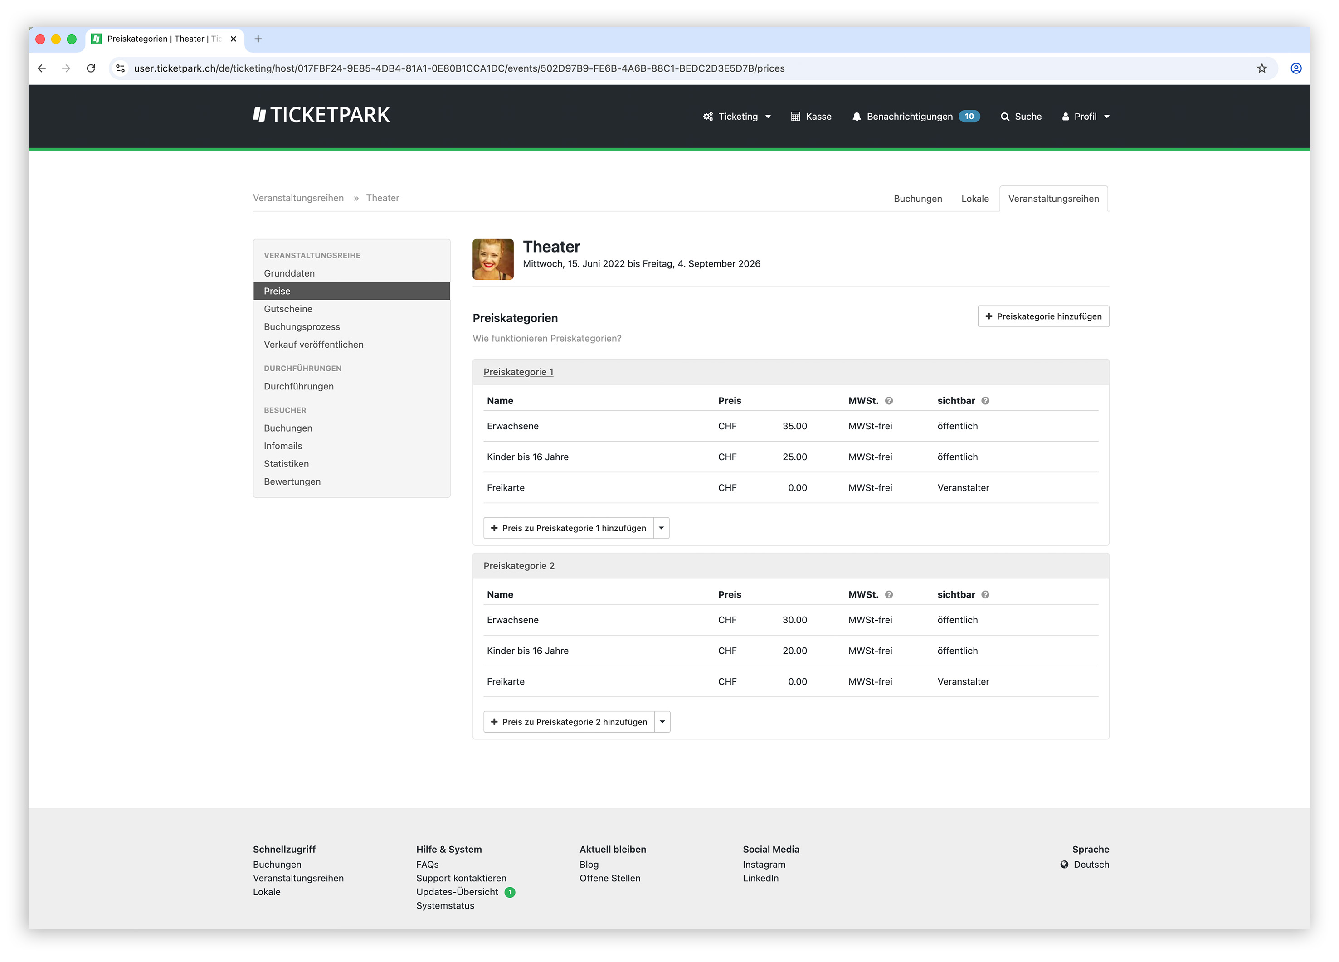Click the Kasse calculator icon
Screen dimensions: 1339x962
pyautogui.click(x=795, y=116)
